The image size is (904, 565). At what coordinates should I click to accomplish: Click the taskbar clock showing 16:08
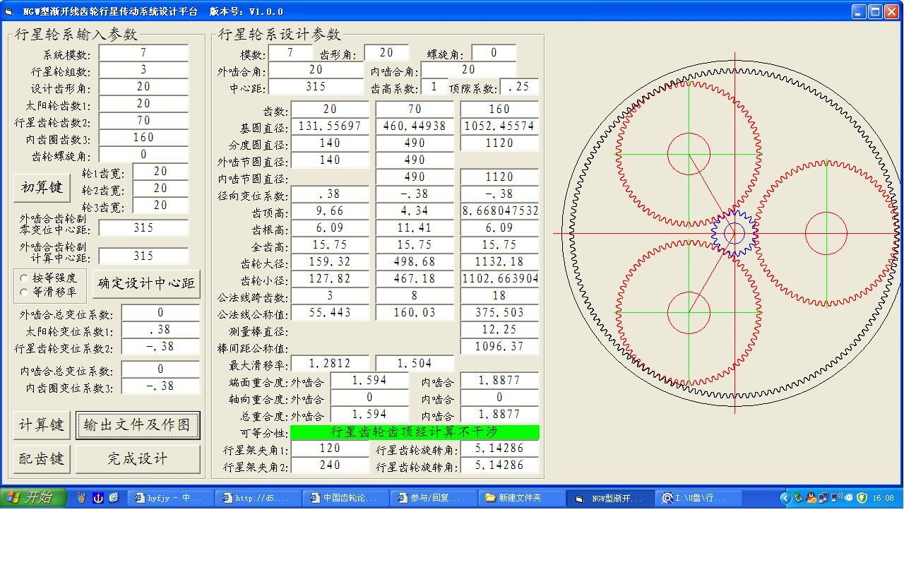tap(884, 498)
